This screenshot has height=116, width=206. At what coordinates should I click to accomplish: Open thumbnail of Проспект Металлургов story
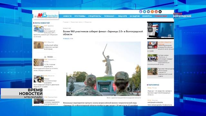[152, 72]
